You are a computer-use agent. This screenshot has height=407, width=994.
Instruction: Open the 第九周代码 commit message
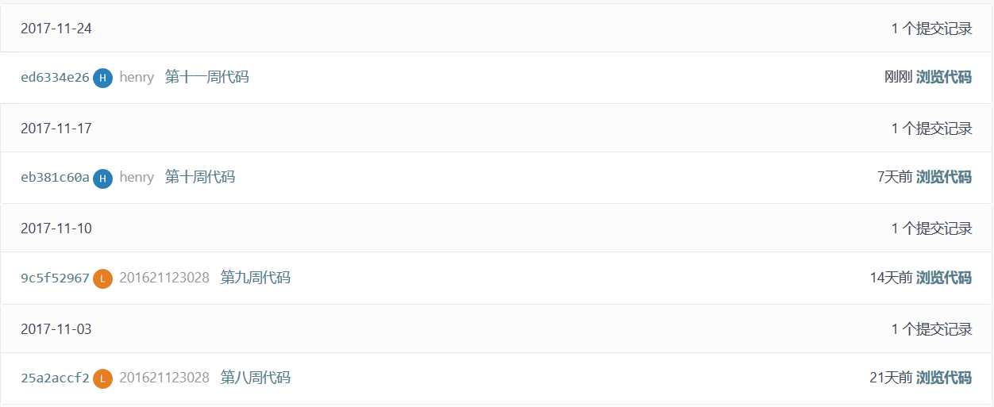255,278
